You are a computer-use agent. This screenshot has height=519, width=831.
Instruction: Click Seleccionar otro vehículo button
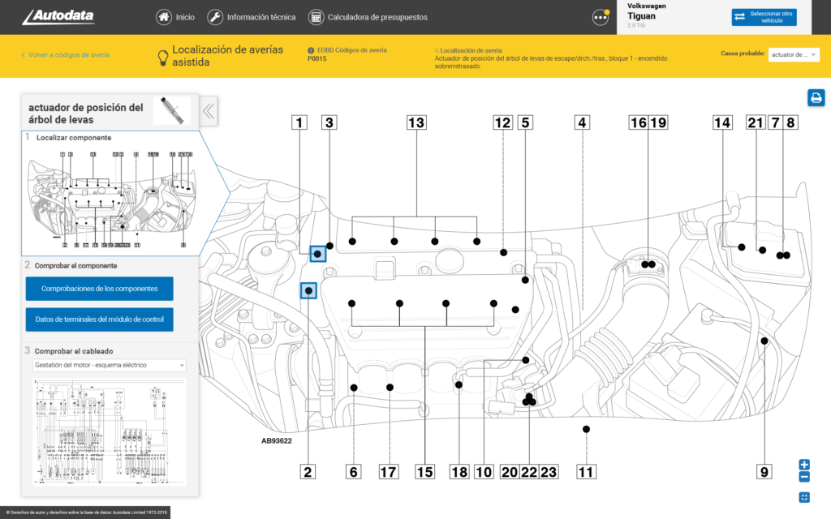tap(764, 17)
